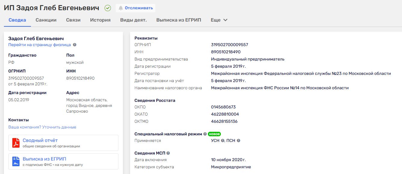
Task: Follow the Перейти на страницу физлица link
Action: tap(39, 45)
